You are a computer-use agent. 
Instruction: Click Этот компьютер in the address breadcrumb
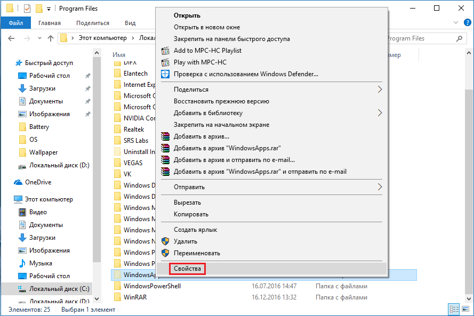102,38
